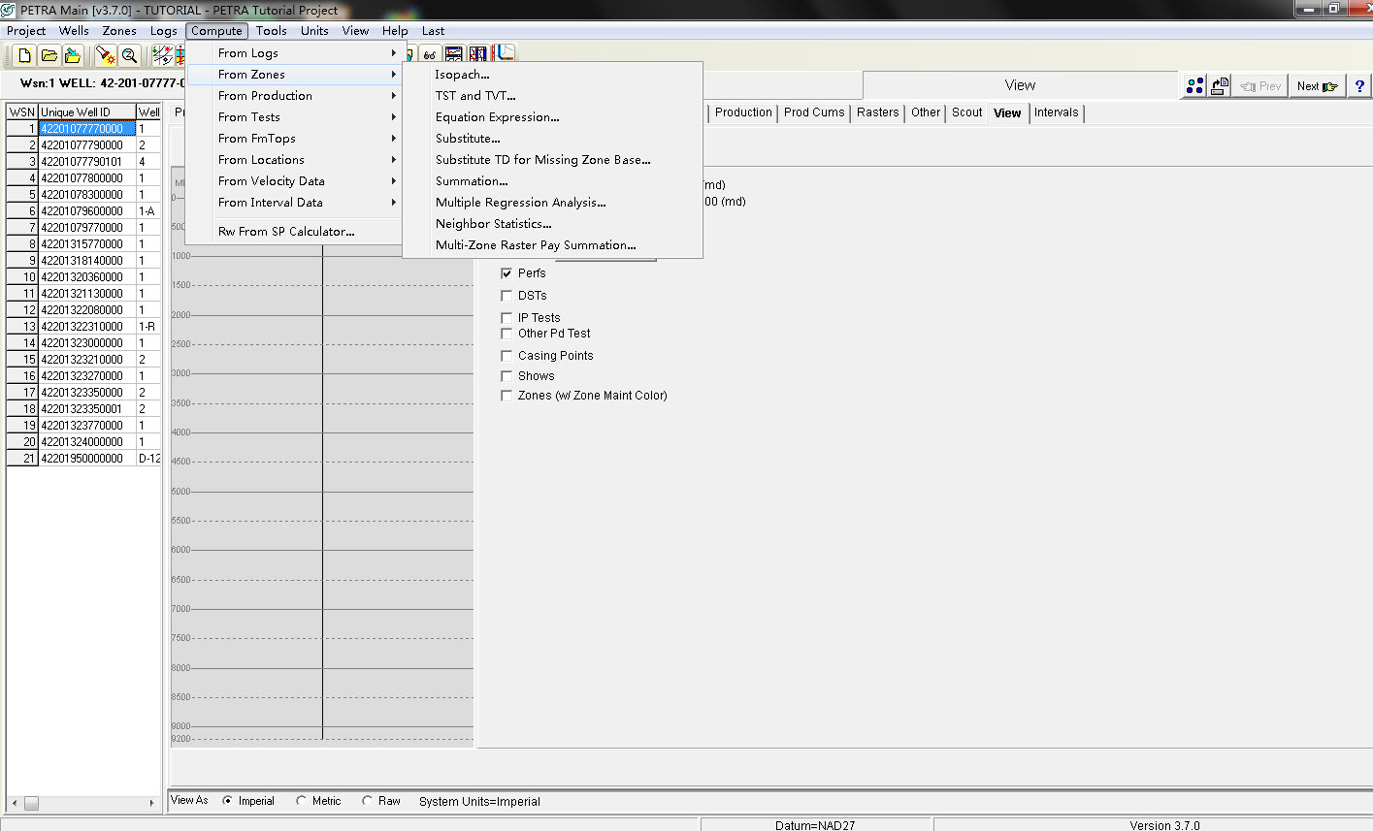
Task: Switch to the Scout tab
Action: [966, 112]
